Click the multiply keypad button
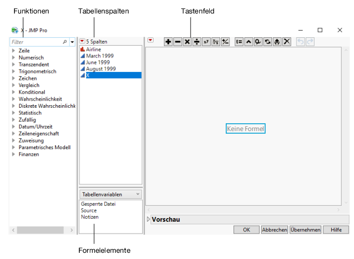Screen dimensions: 354x259 click(x=187, y=42)
